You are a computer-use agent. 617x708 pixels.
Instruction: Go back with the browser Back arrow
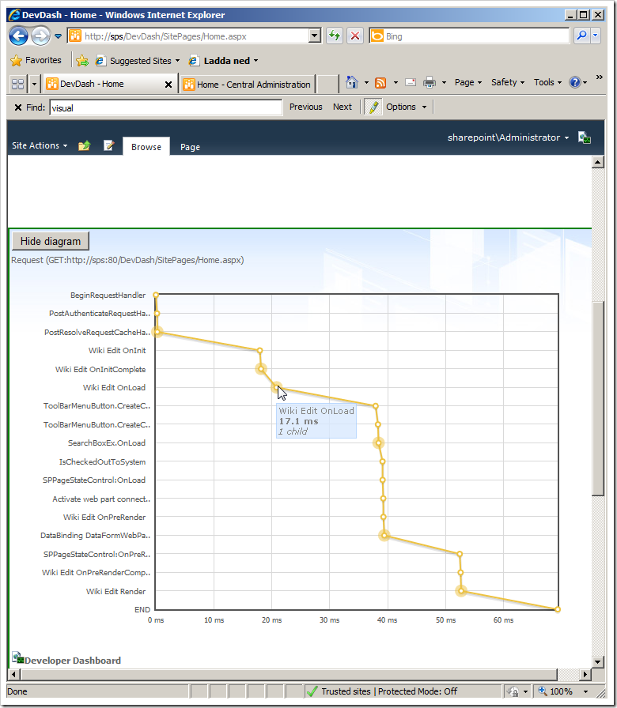18,36
